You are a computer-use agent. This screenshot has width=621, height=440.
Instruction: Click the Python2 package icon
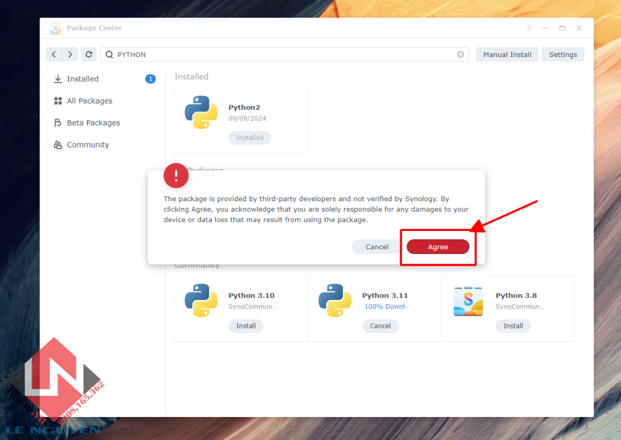[201, 112]
